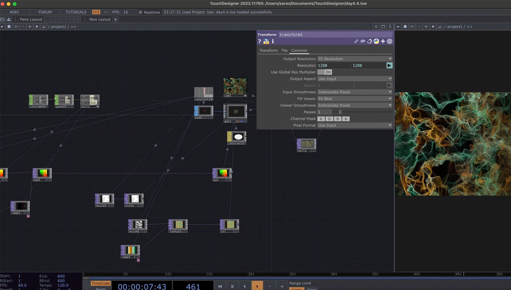Toggle the R channel mask

[x=321, y=119]
